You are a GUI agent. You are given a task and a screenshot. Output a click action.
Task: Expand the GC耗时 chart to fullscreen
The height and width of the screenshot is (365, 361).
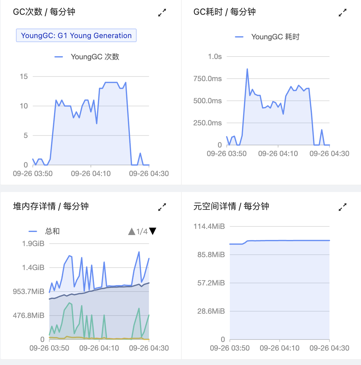[x=342, y=13]
